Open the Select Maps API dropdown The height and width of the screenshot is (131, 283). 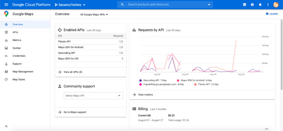tap(93, 96)
